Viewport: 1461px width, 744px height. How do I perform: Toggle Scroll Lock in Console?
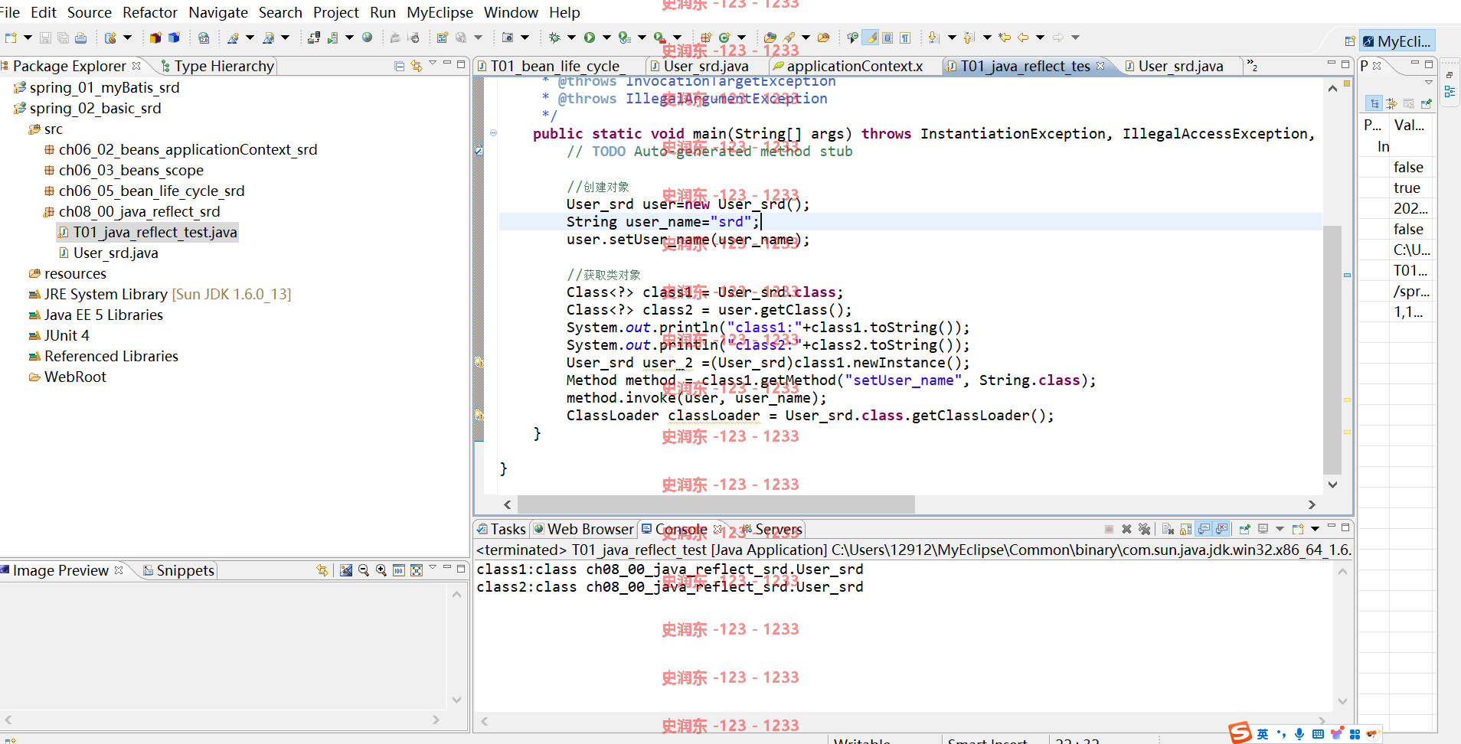coord(1186,529)
